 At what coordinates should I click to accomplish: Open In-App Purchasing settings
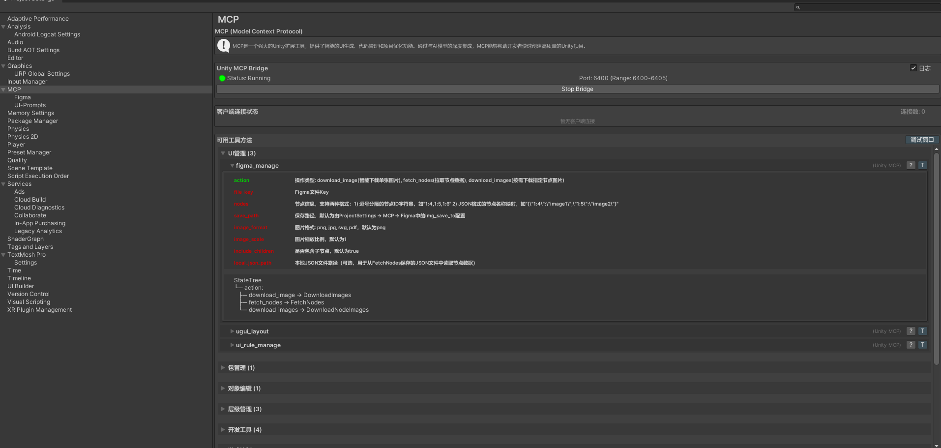40,223
